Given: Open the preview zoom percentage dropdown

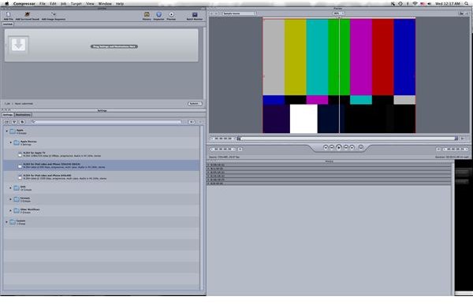Looking at the screenshot, I should 338,13.
